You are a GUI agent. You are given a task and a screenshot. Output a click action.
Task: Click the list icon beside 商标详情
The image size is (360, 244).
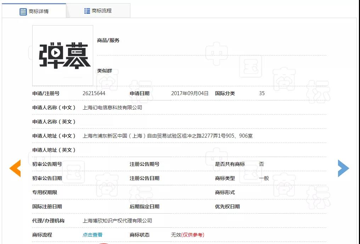23,12
